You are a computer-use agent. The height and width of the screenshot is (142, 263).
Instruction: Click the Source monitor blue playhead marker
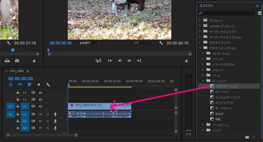tap(13, 50)
